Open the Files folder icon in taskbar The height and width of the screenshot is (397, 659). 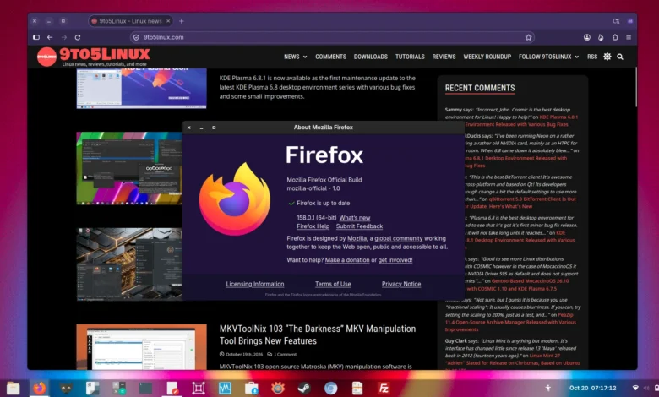click(13, 389)
